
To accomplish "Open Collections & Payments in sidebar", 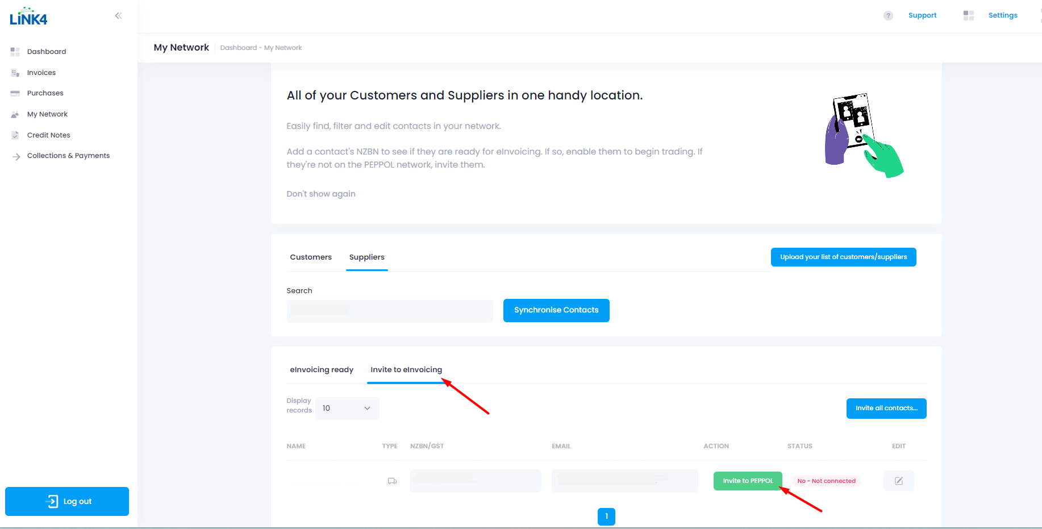I will click(69, 156).
